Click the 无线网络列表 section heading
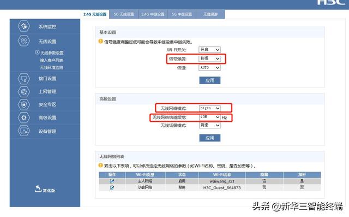This screenshot has width=349, height=217. (x=112, y=156)
